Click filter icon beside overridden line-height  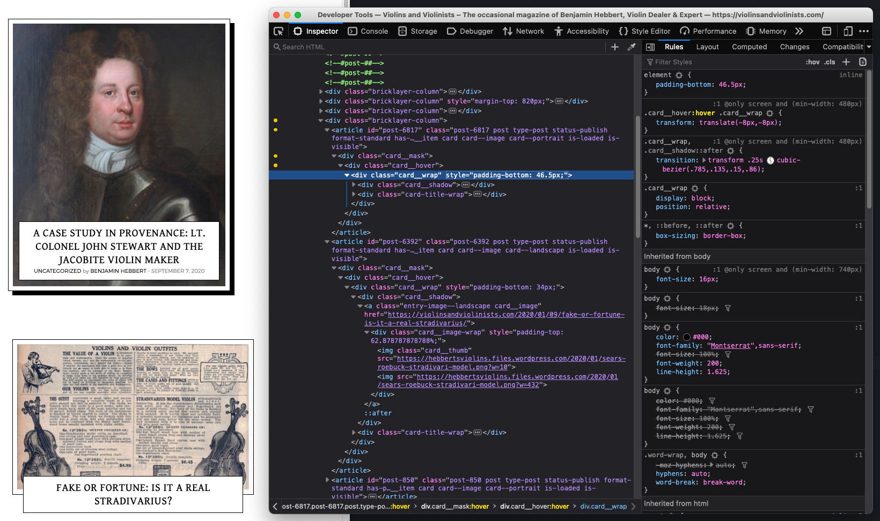pyautogui.click(x=739, y=436)
